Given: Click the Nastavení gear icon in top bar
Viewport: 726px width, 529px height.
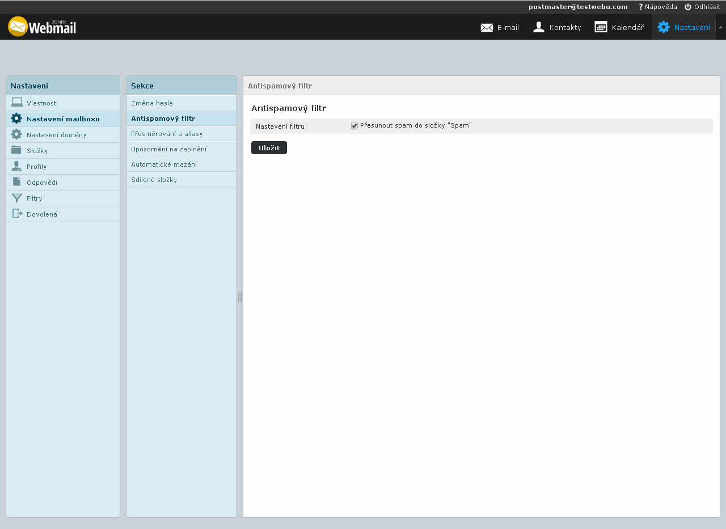Looking at the screenshot, I should [x=663, y=27].
